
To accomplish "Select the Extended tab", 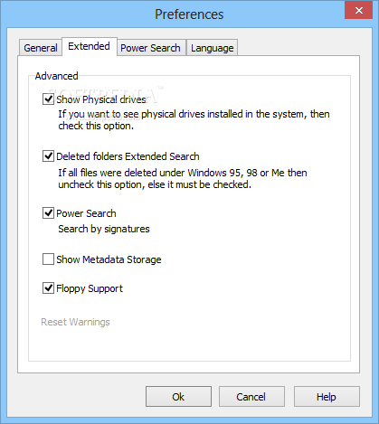I will [x=90, y=46].
